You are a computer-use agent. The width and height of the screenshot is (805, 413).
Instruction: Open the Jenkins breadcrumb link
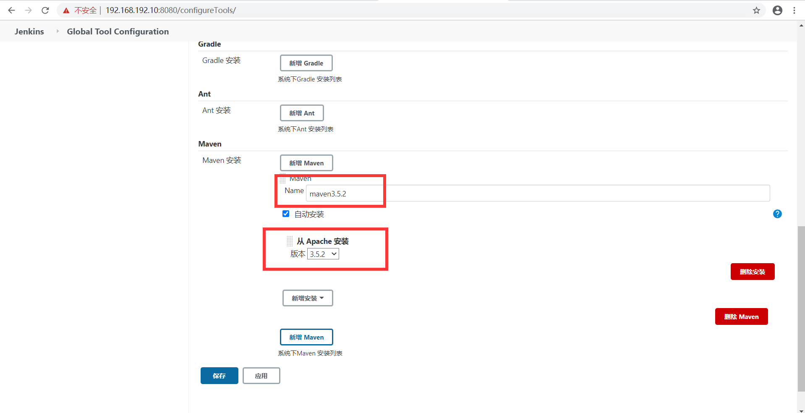(x=29, y=31)
